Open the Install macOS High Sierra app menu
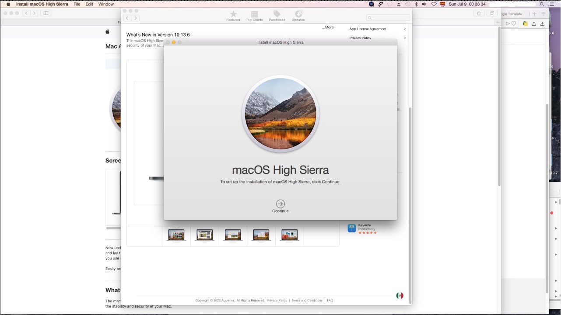Viewport: 561px width, 315px height. (42, 4)
